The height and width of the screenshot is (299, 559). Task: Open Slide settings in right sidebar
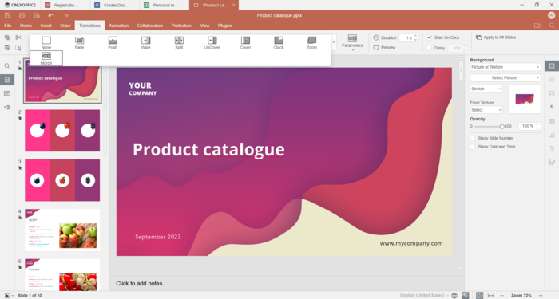coord(552,66)
